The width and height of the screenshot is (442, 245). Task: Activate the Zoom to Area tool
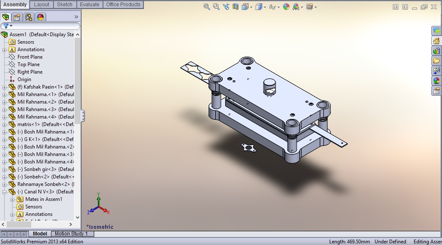click(216, 7)
